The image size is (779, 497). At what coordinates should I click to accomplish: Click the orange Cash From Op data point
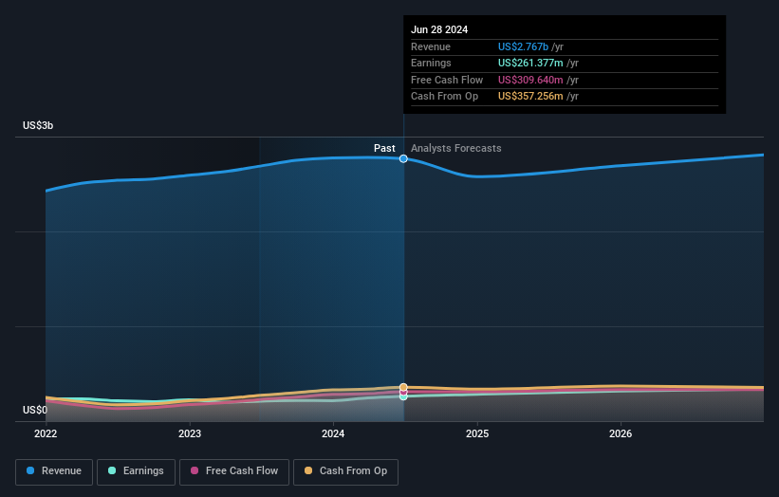403,387
